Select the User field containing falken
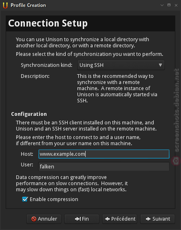Image resolution: width=181 pixels, height=230 pixels. click(x=104, y=166)
